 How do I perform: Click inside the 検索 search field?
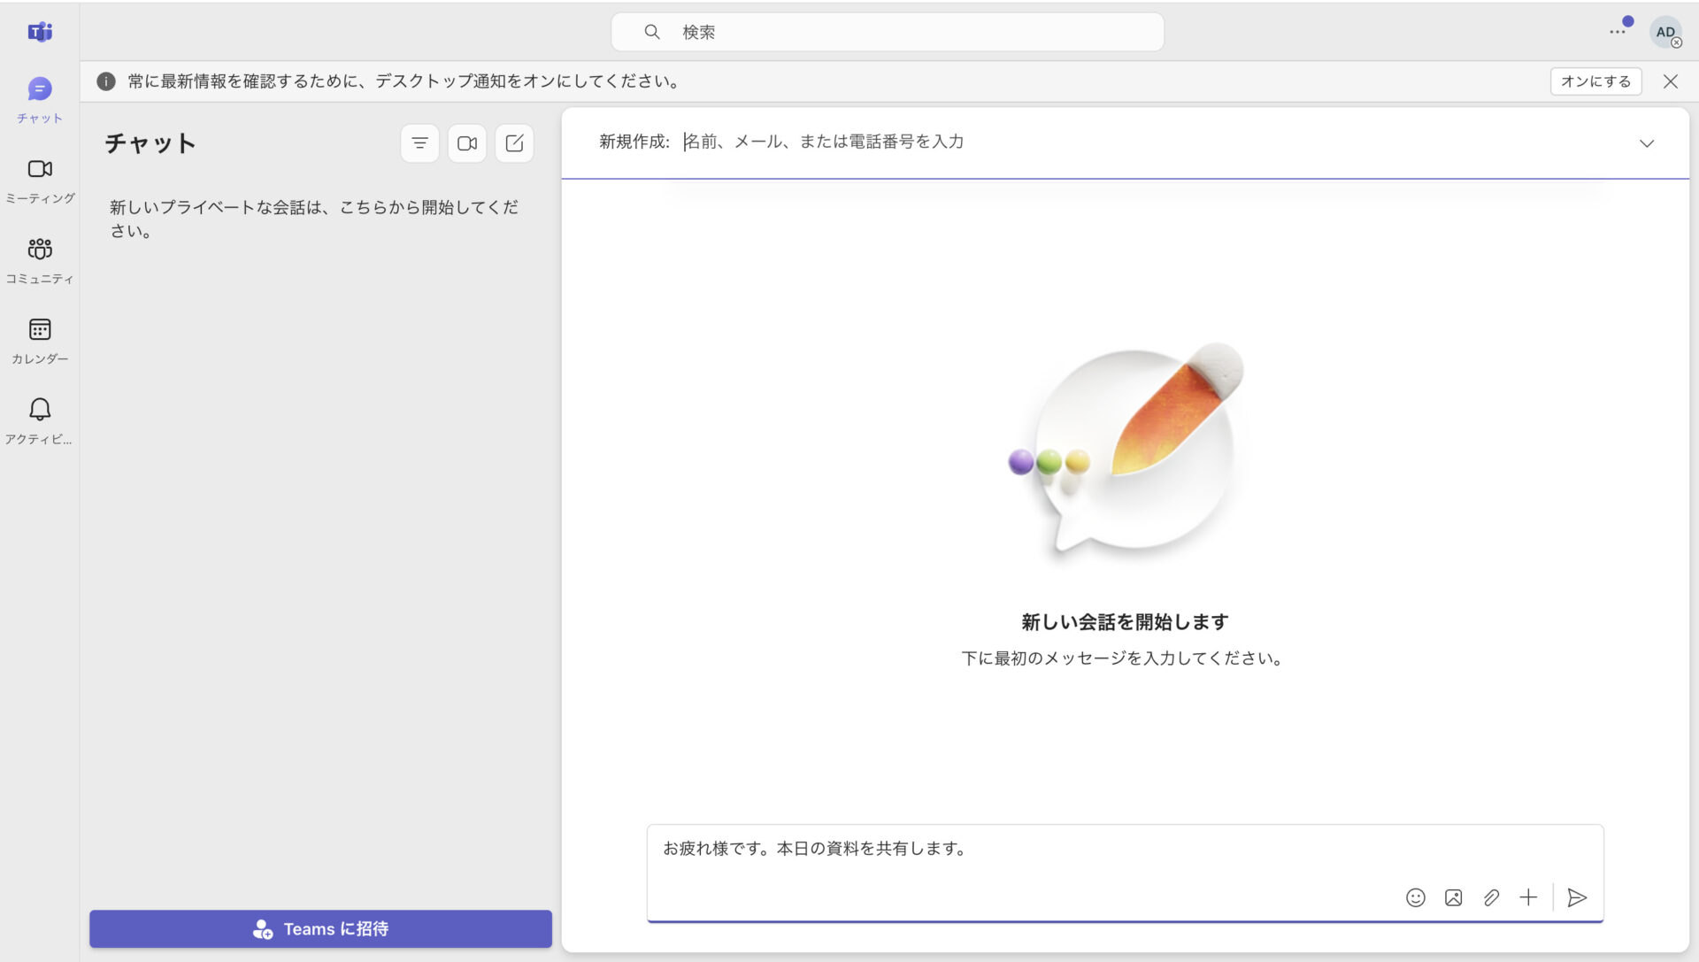[888, 31]
